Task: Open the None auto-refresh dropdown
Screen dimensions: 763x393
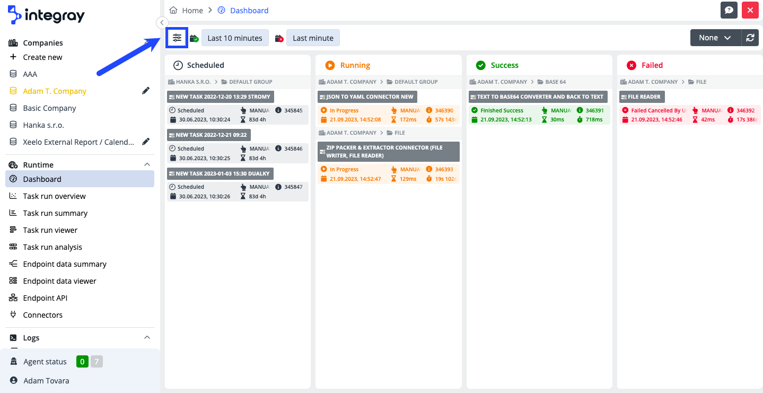Action: click(715, 37)
